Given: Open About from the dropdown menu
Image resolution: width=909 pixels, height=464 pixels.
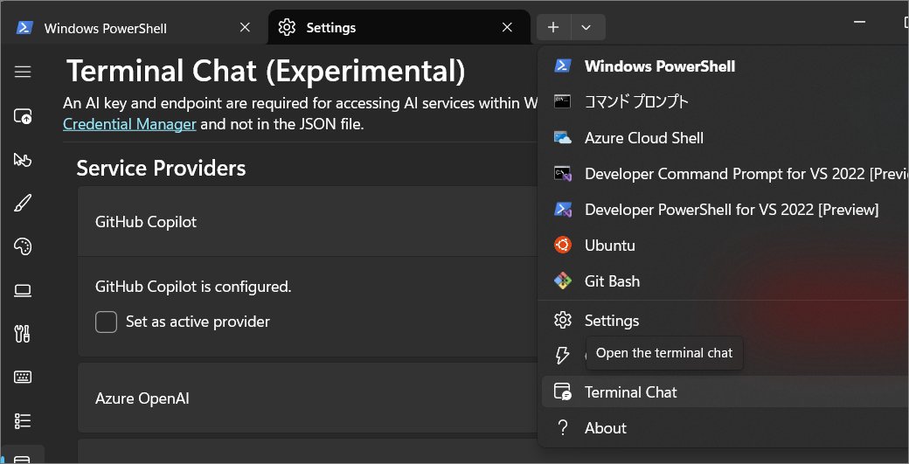Looking at the screenshot, I should pos(605,428).
